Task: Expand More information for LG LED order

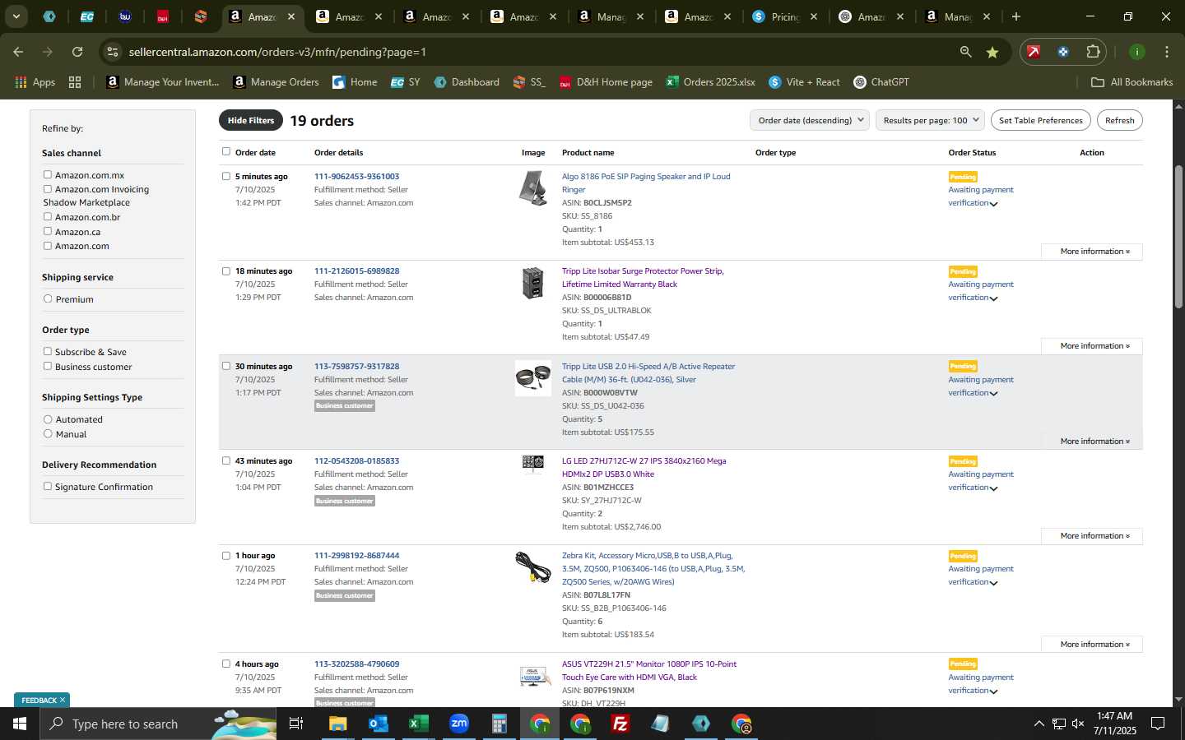Action: click(1092, 536)
